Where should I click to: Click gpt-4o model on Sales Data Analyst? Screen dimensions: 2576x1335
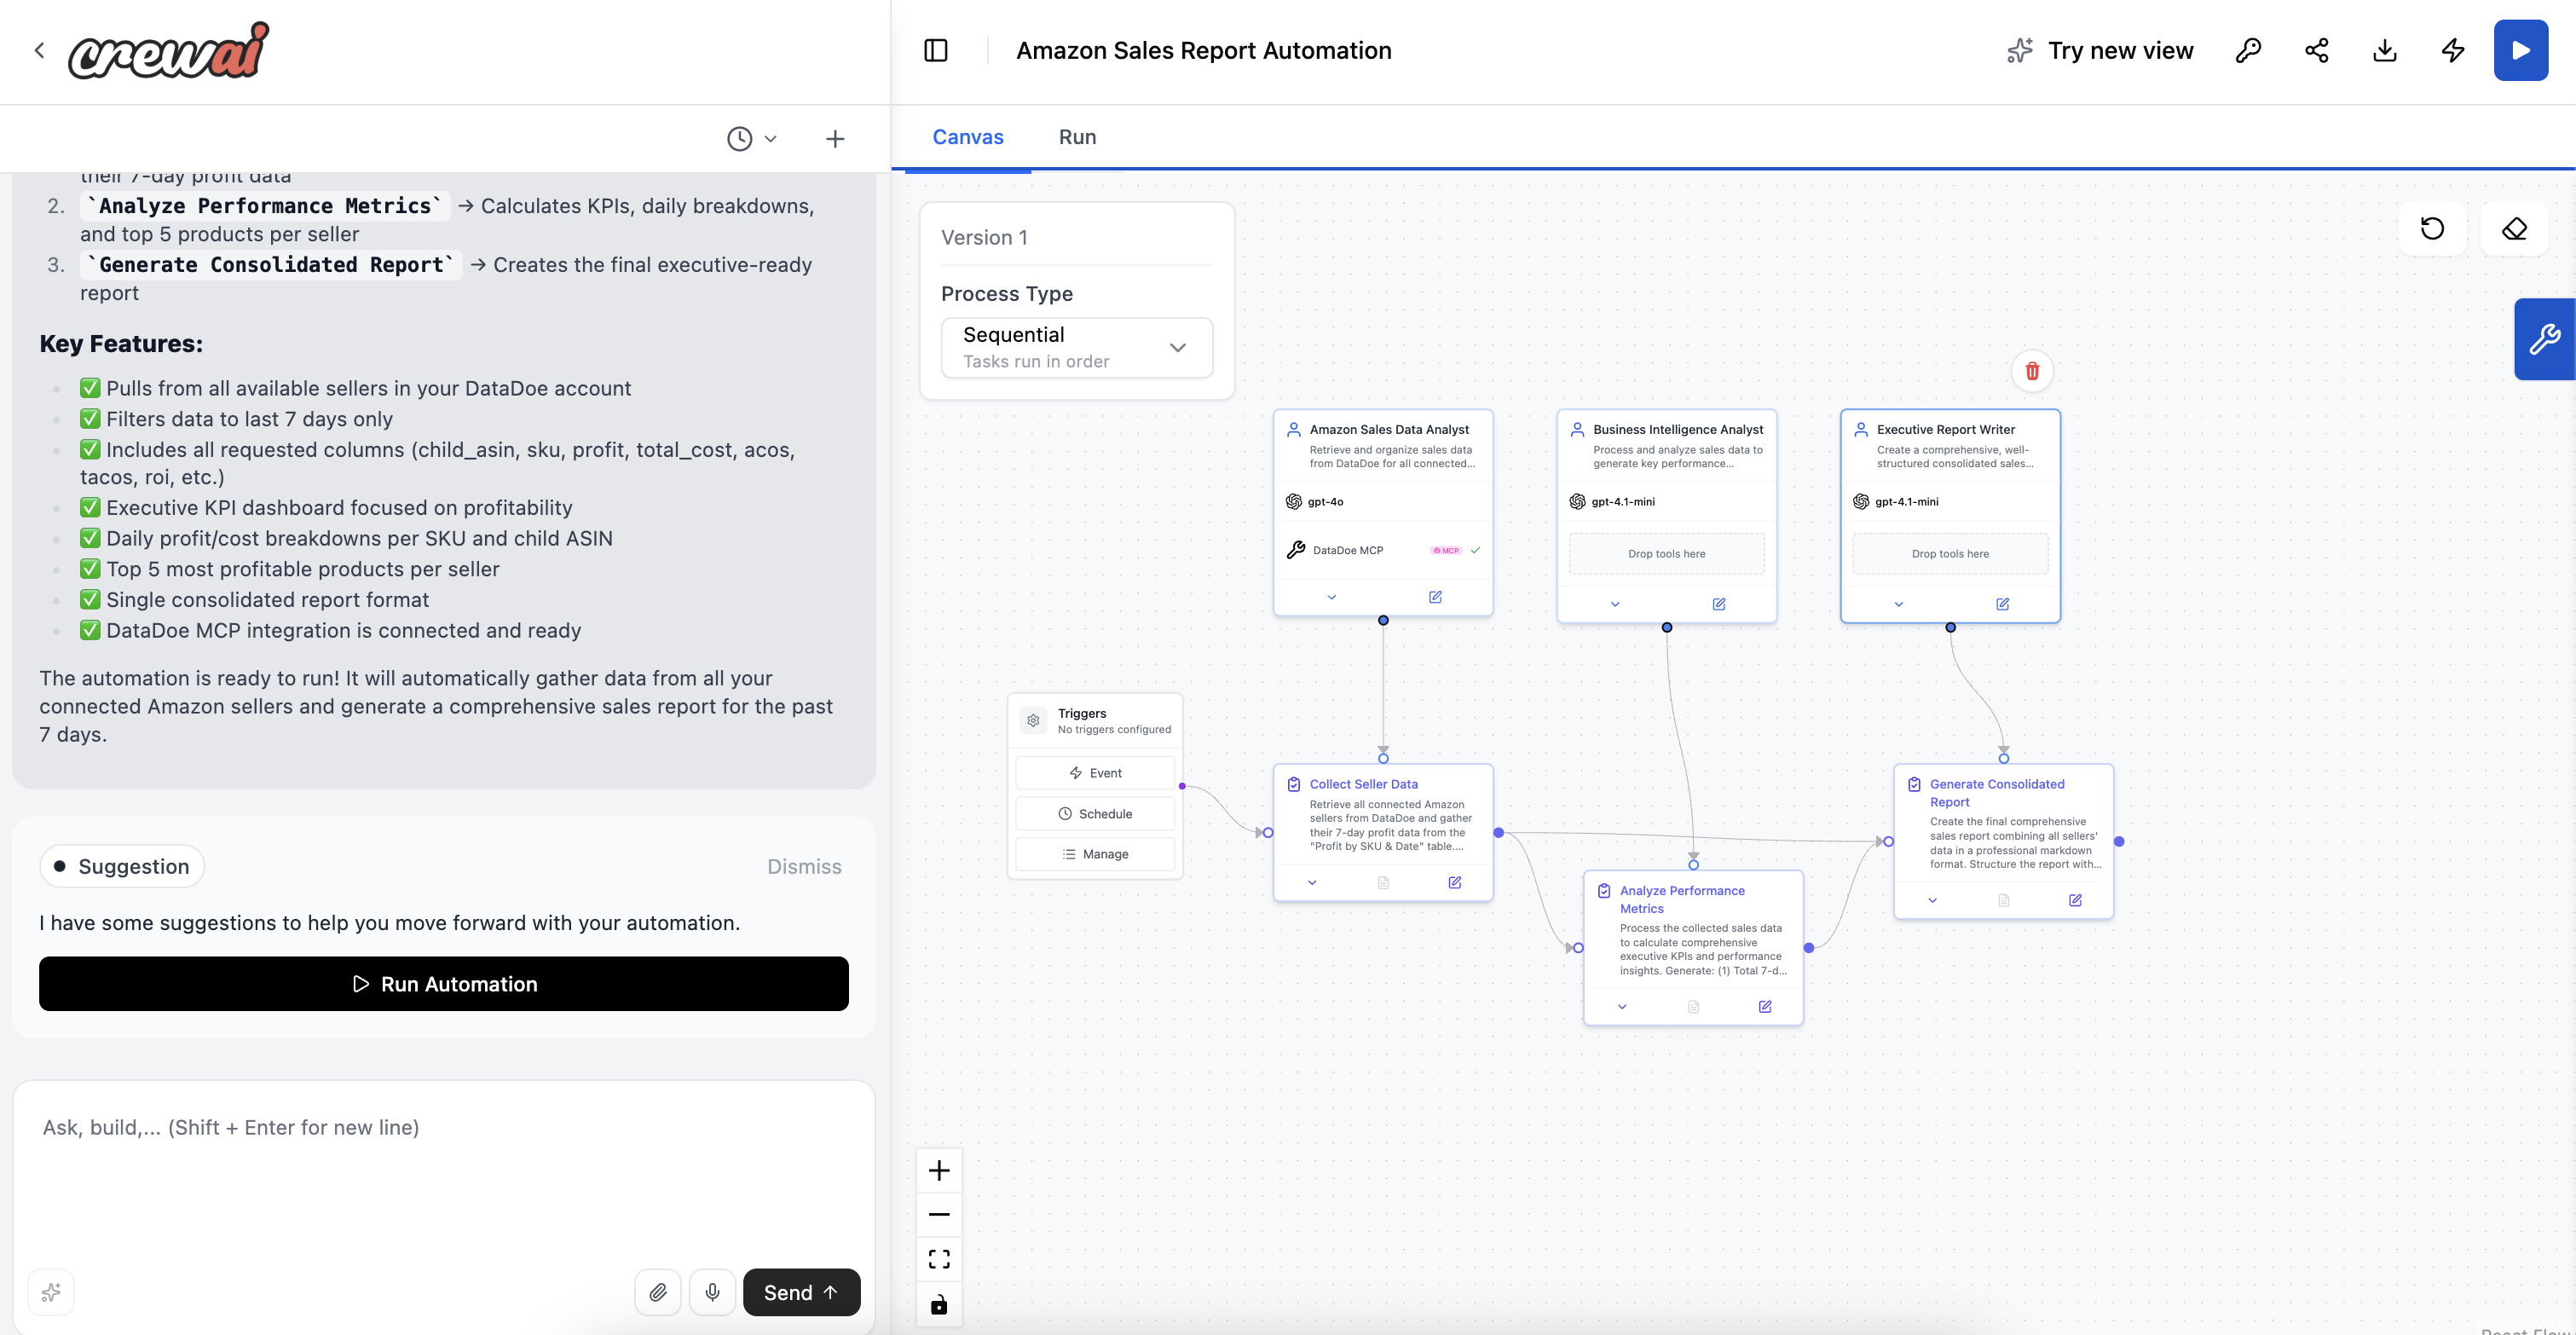[x=1314, y=502]
